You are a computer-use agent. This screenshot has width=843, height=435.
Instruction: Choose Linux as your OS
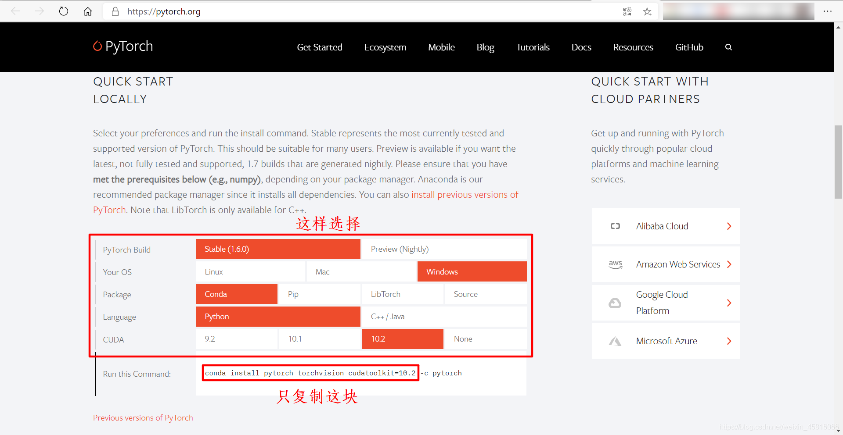point(251,272)
